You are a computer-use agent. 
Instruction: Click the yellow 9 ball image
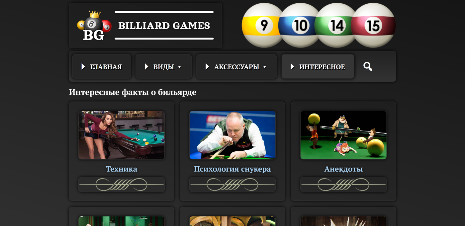(x=262, y=25)
